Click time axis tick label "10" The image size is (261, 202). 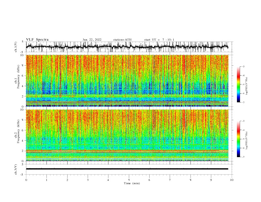click(232, 180)
